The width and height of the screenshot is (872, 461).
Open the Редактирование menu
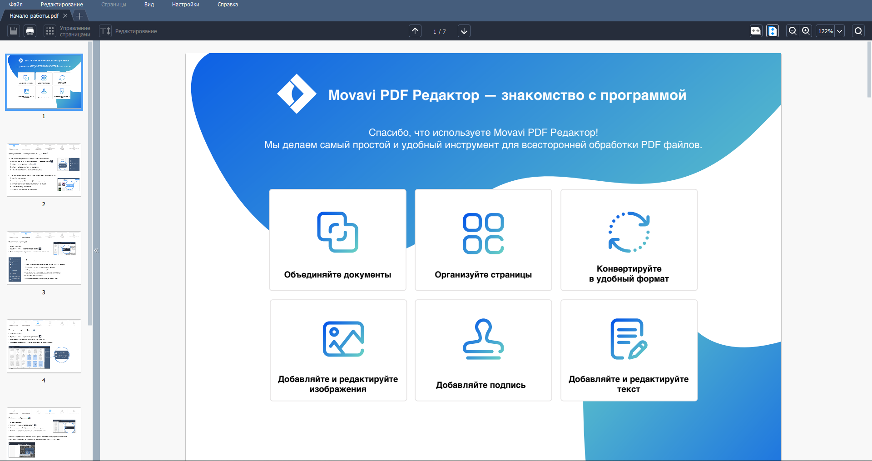tap(62, 5)
